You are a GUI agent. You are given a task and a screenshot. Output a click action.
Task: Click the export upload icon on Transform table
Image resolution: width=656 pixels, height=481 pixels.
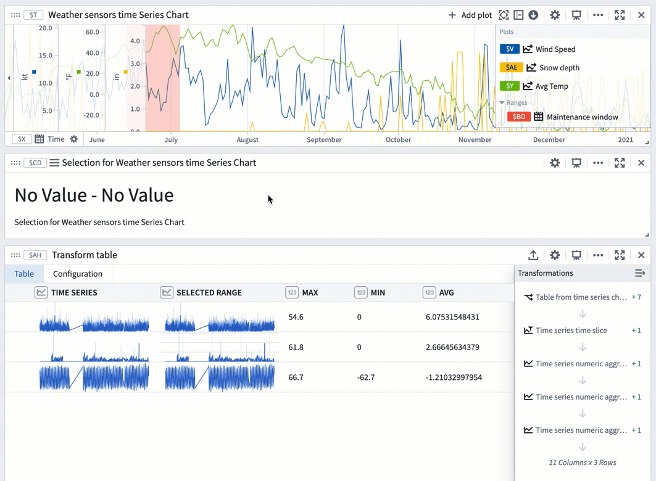pyautogui.click(x=533, y=255)
